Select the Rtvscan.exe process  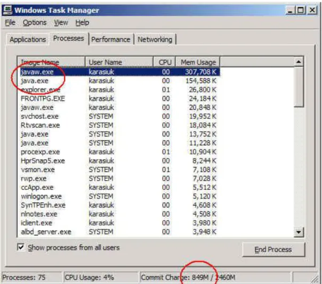click(119, 125)
